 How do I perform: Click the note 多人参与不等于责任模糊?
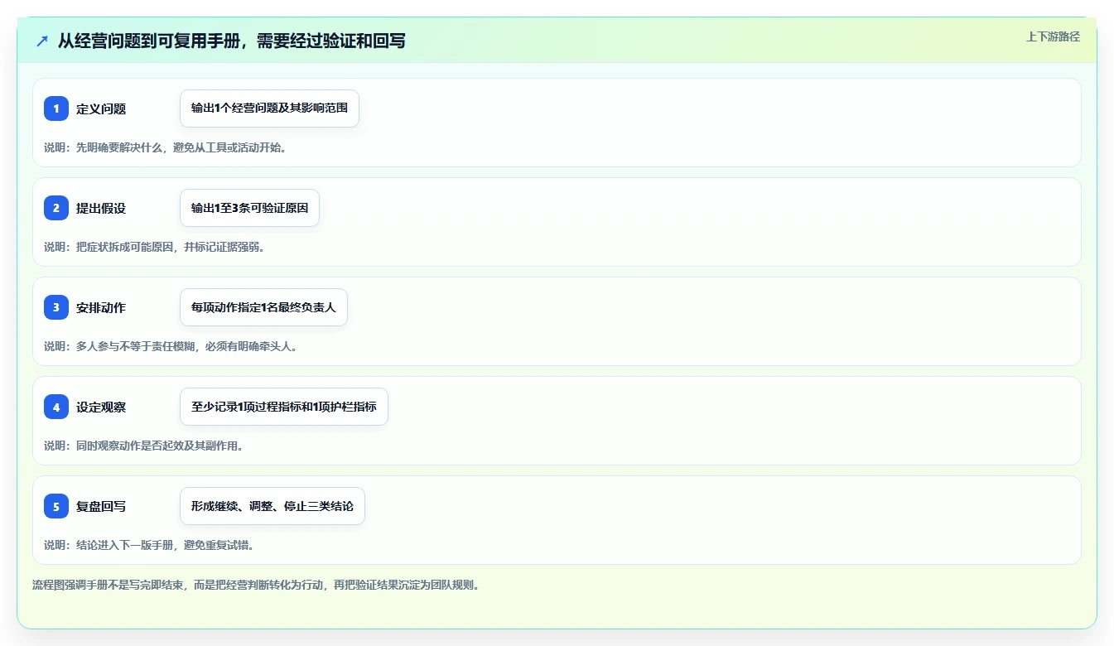click(171, 346)
